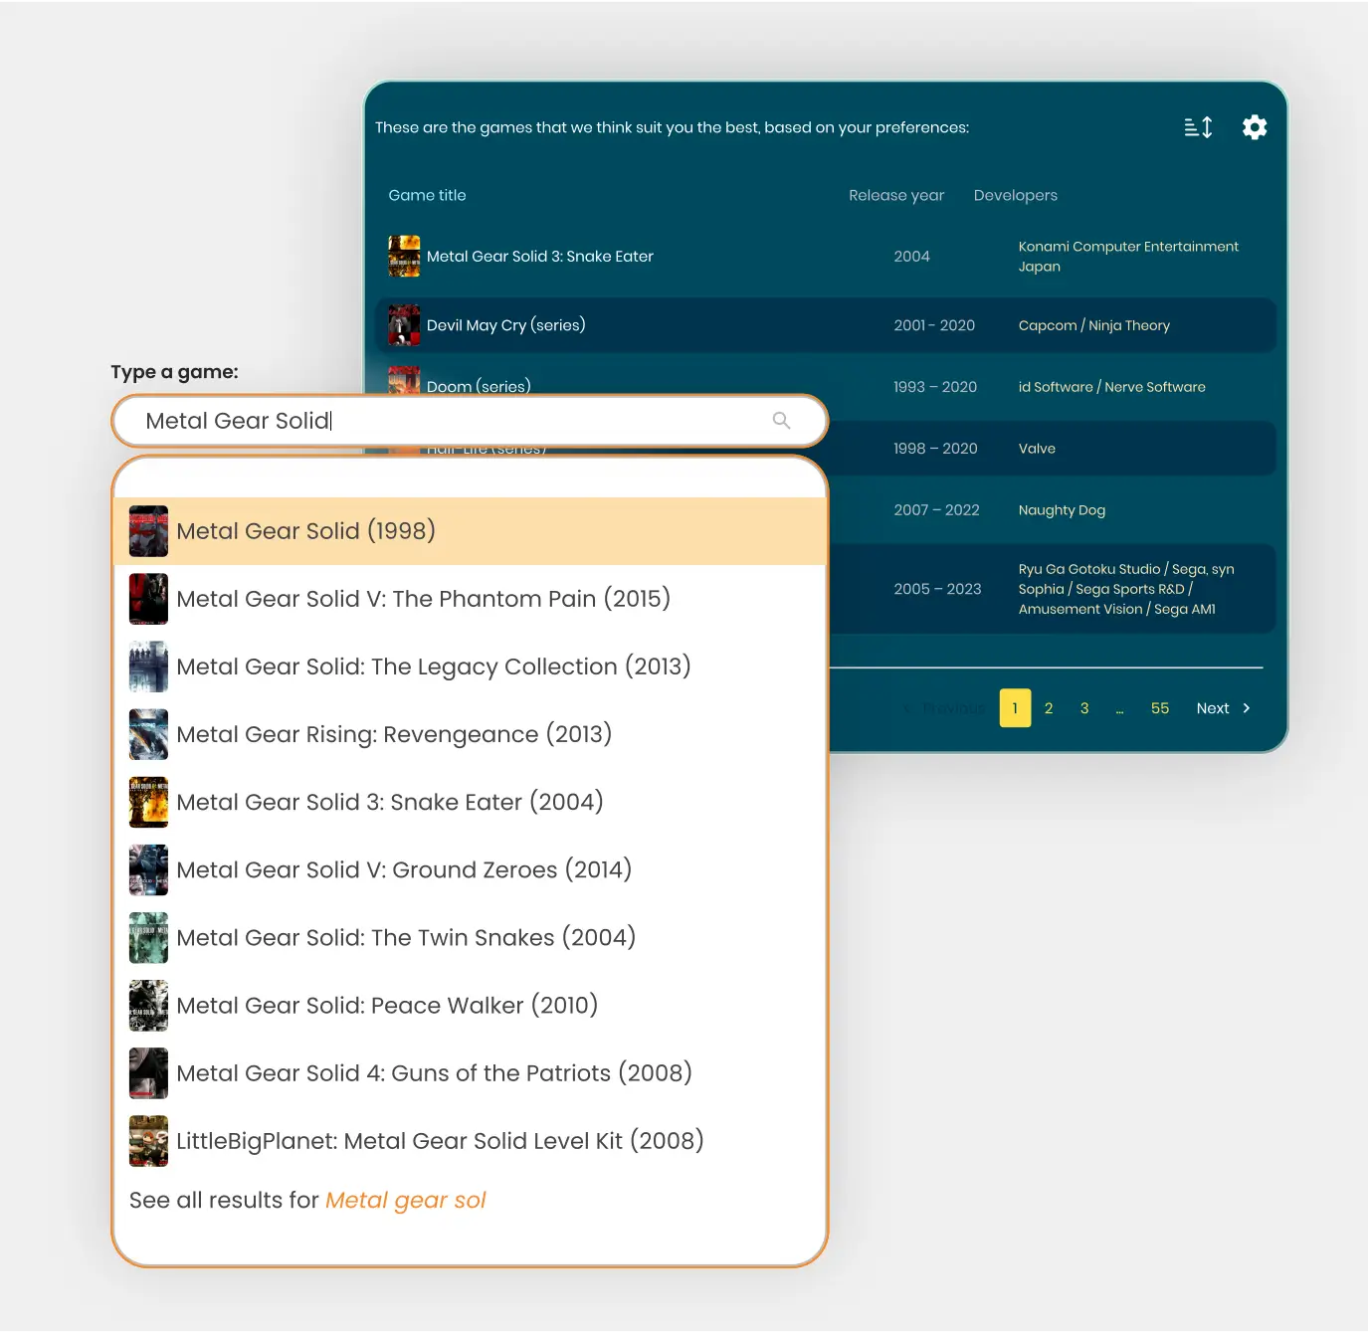Viewport: 1368px width, 1334px height.
Task: Sort by Developers column header
Action: click(x=1016, y=196)
